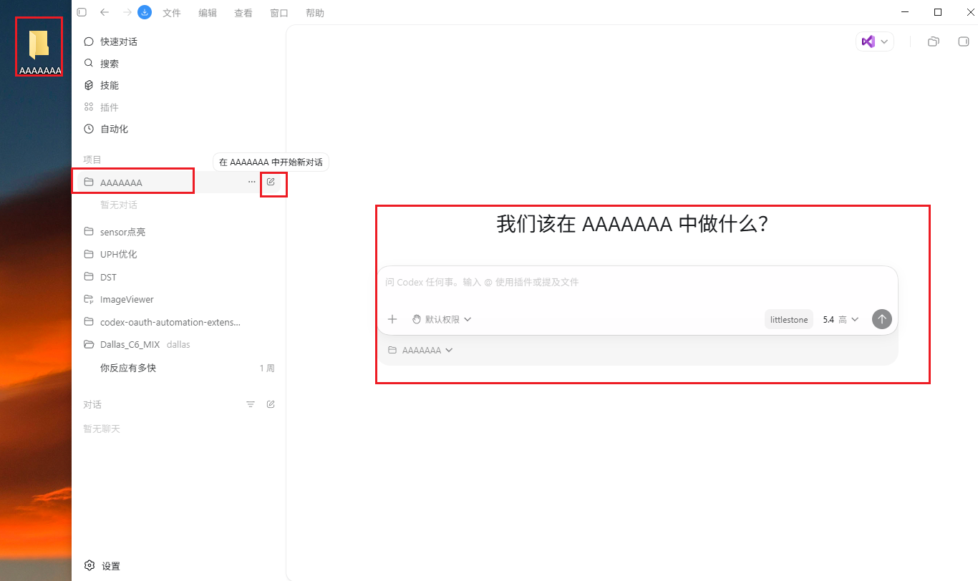Open the sensor点亮 project
978x581 pixels.
pos(179,232)
